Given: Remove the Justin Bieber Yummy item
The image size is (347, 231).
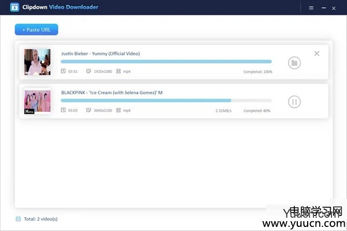Looking at the screenshot, I should [x=317, y=53].
